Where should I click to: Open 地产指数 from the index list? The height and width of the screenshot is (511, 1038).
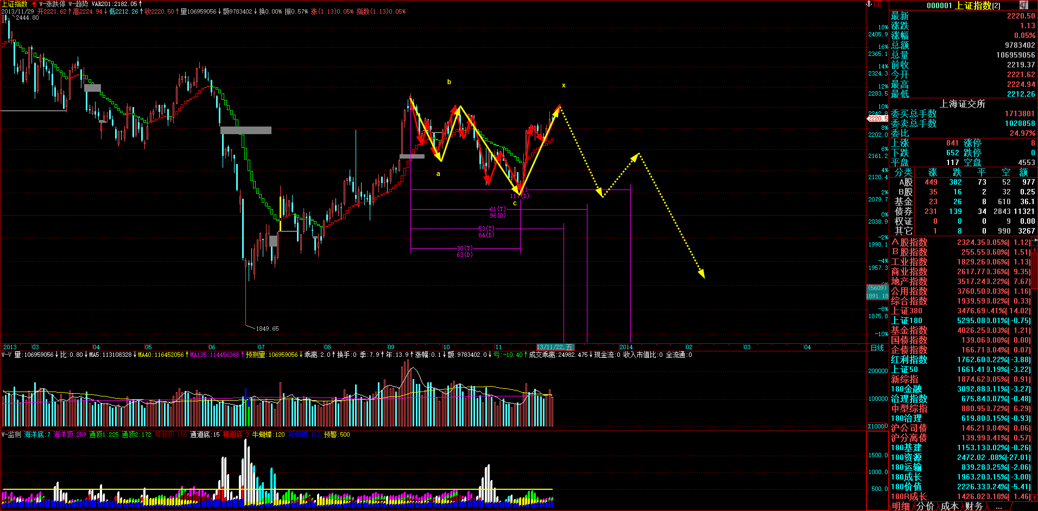coord(909,281)
